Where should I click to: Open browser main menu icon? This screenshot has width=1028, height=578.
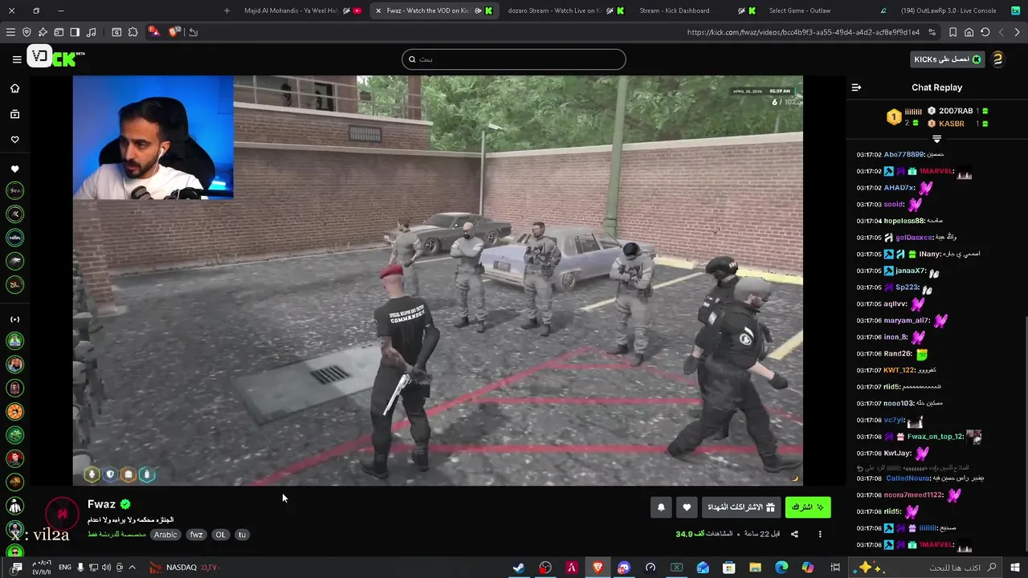[10, 32]
